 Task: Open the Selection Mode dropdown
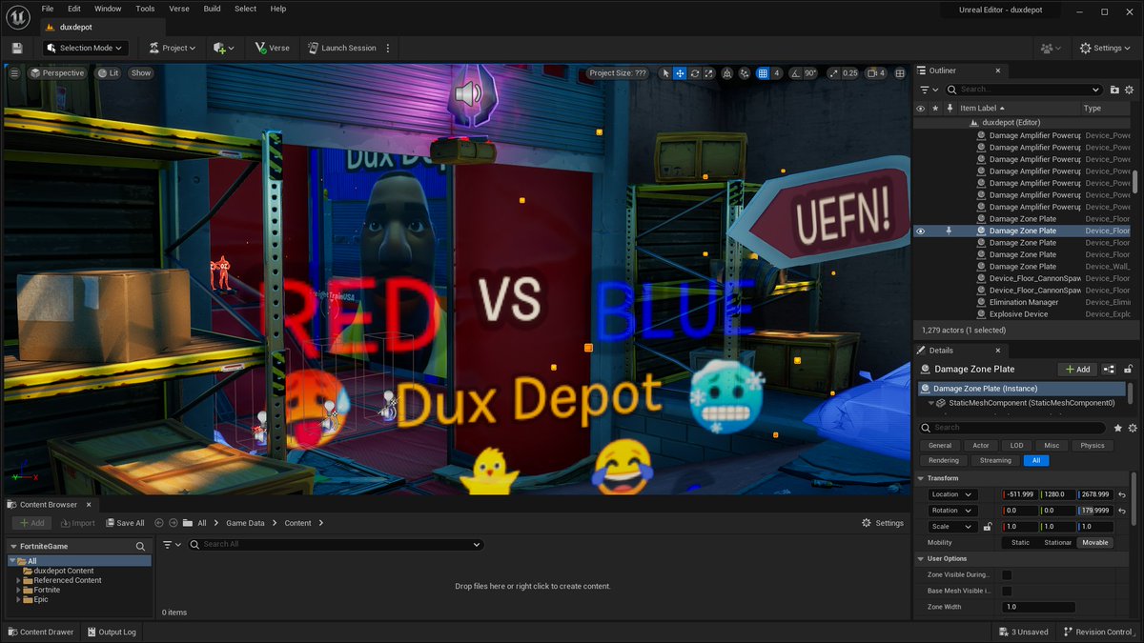pos(85,48)
